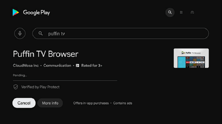Image resolution: width=222 pixels, height=124 pixels.
Task: Activate the microphone voice search button
Action: 20,33
